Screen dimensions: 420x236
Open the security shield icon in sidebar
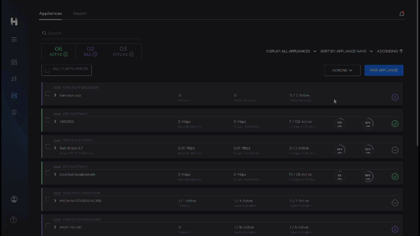14,112
